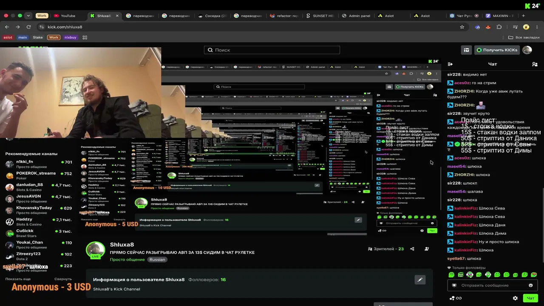Bookmark this page with the star icon
This screenshot has height=306, width=544.
pos(462,27)
